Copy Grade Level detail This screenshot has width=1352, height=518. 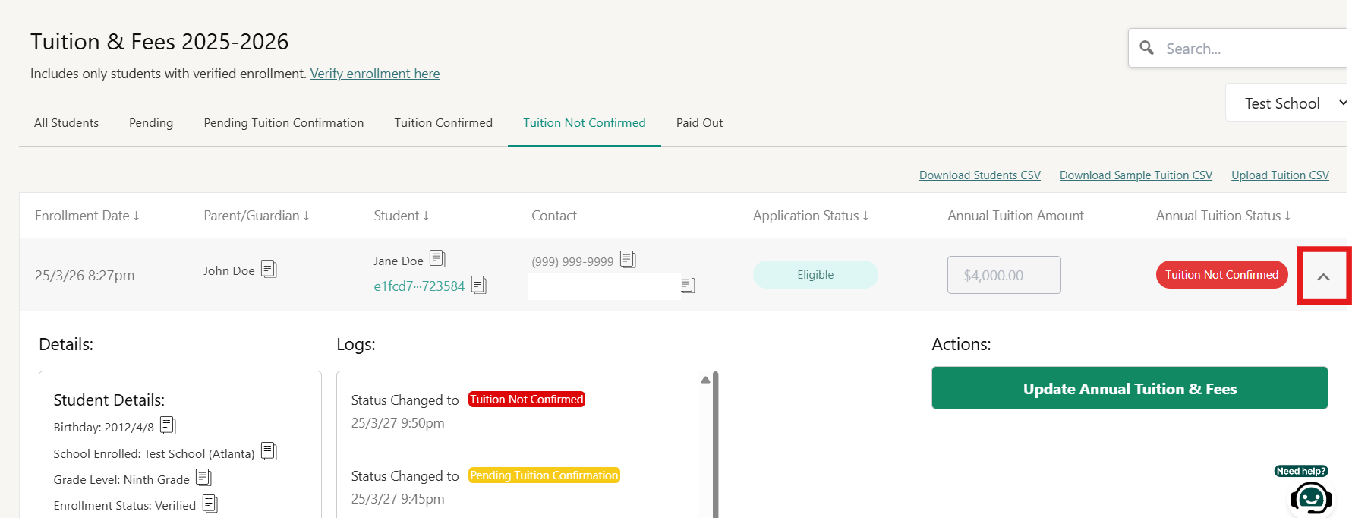pos(203,478)
